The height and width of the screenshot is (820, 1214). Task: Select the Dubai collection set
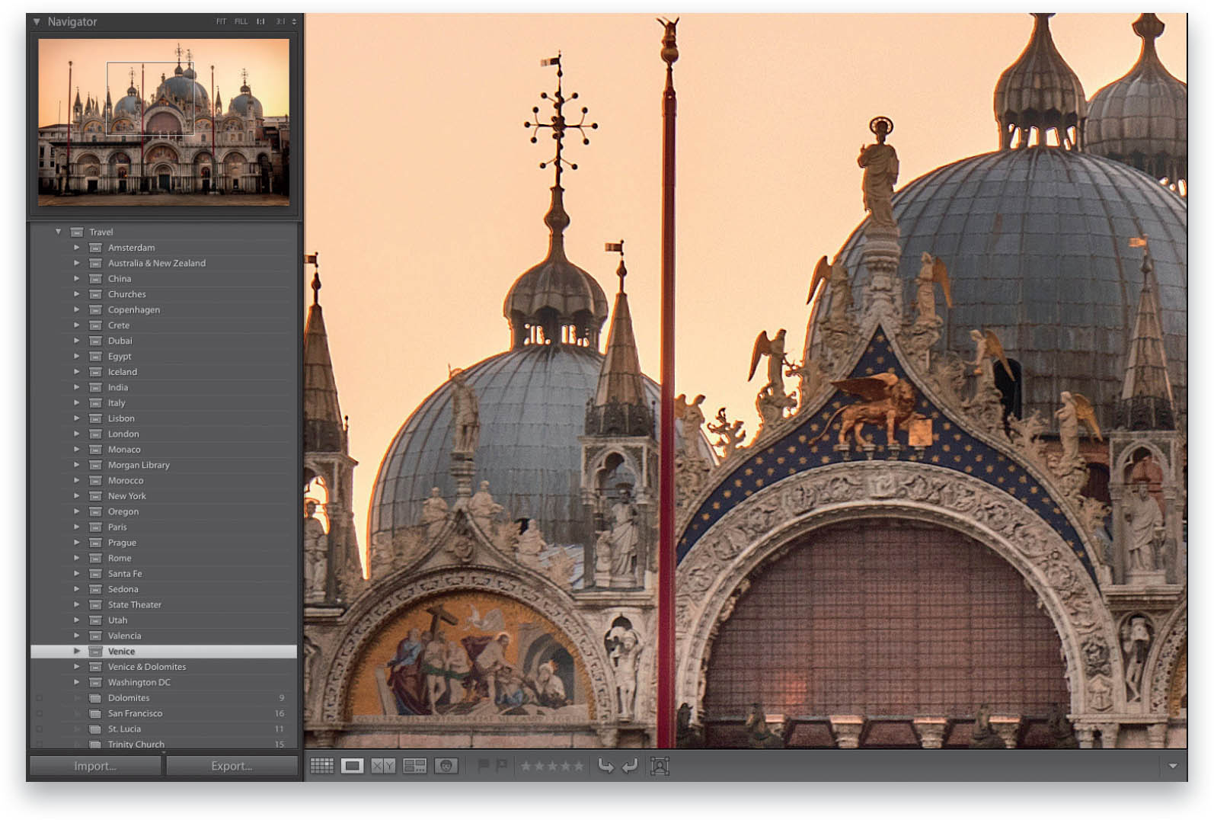(x=164, y=341)
